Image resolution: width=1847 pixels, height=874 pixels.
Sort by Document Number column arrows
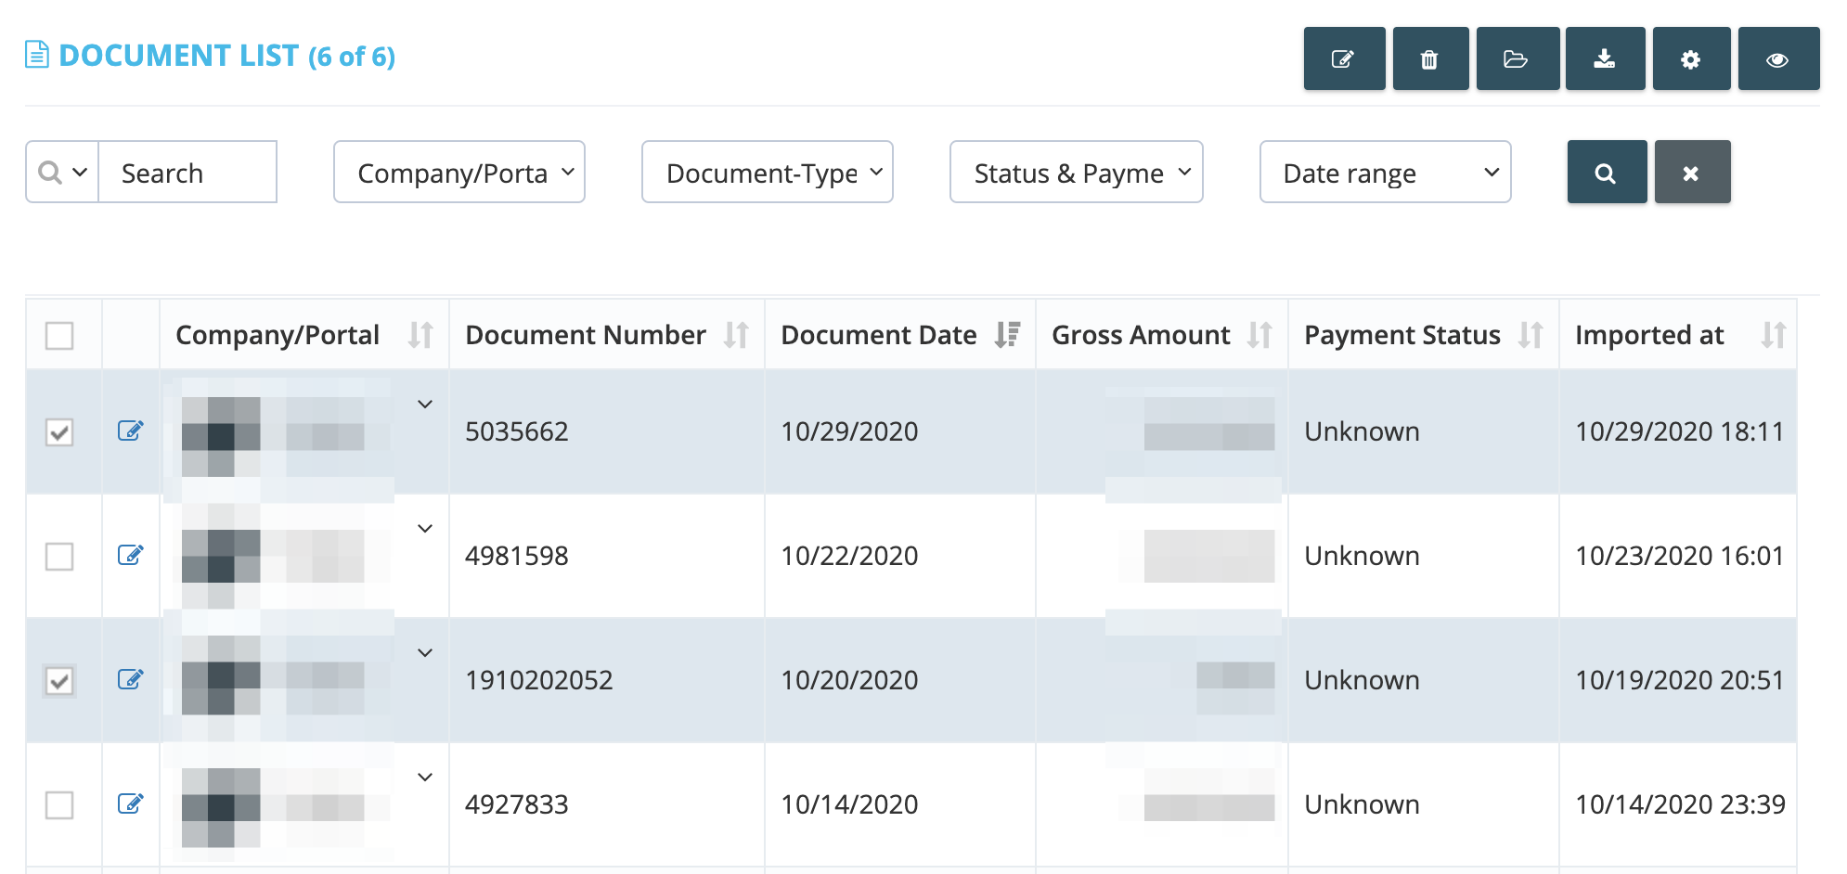click(736, 334)
